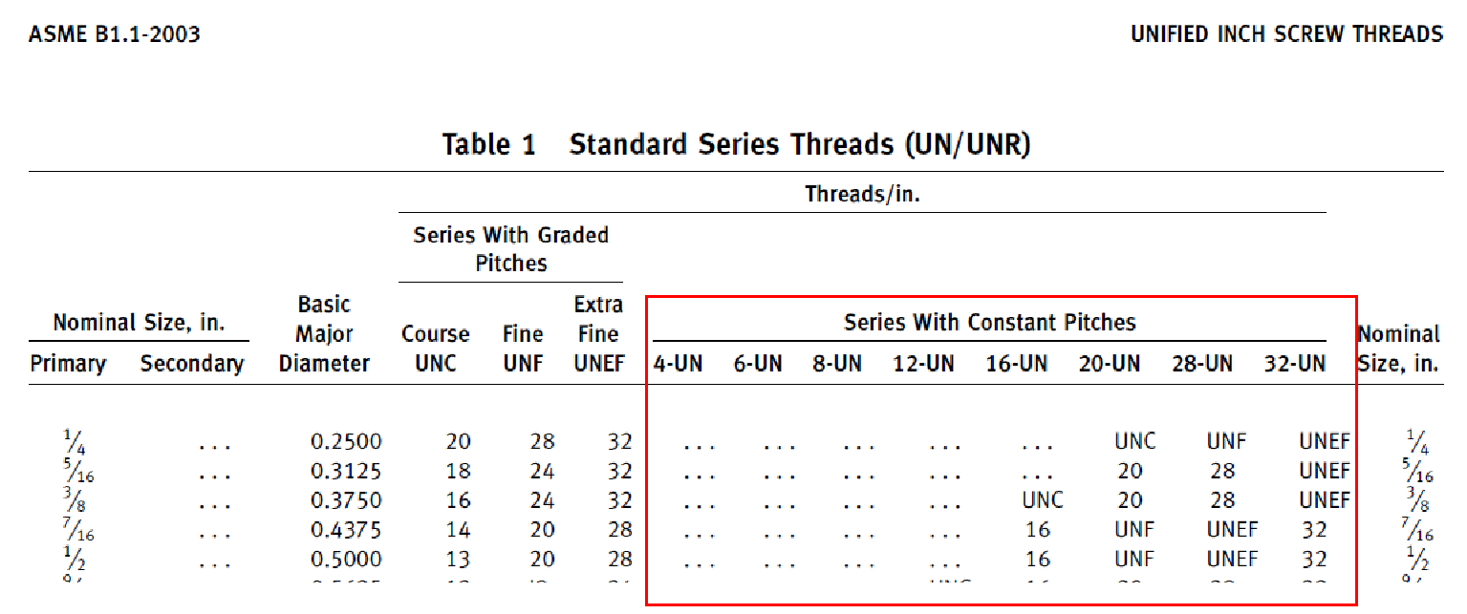The height and width of the screenshot is (614, 1467).
Task: Click the 12-UN column header
Action: point(923,364)
